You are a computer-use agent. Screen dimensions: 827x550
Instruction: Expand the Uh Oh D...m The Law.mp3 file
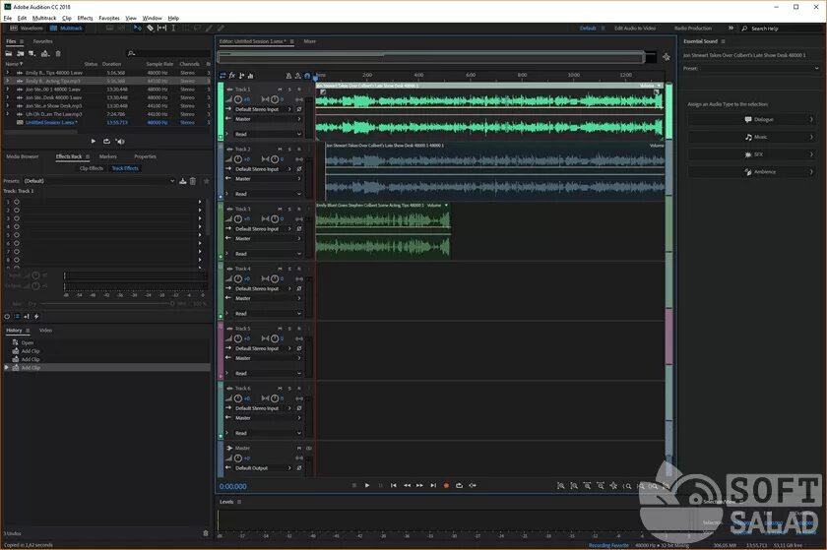click(x=8, y=114)
